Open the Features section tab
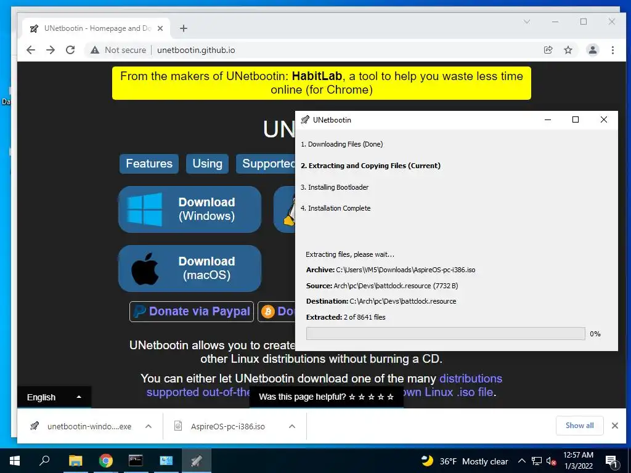Viewport: 631px width, 473px height. (x=149, y=164)
